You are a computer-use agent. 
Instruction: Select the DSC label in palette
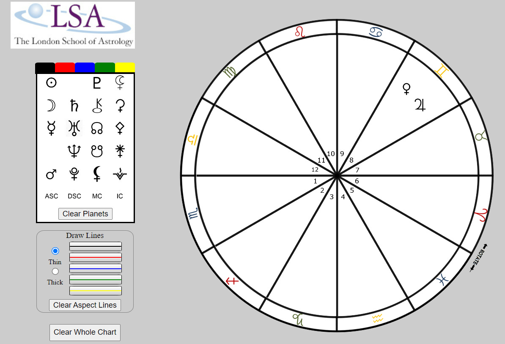pos(74,196)
